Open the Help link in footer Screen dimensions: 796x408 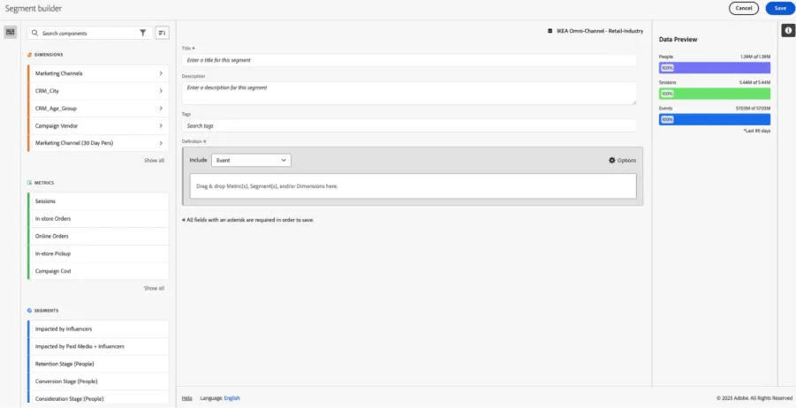point(186,398)
